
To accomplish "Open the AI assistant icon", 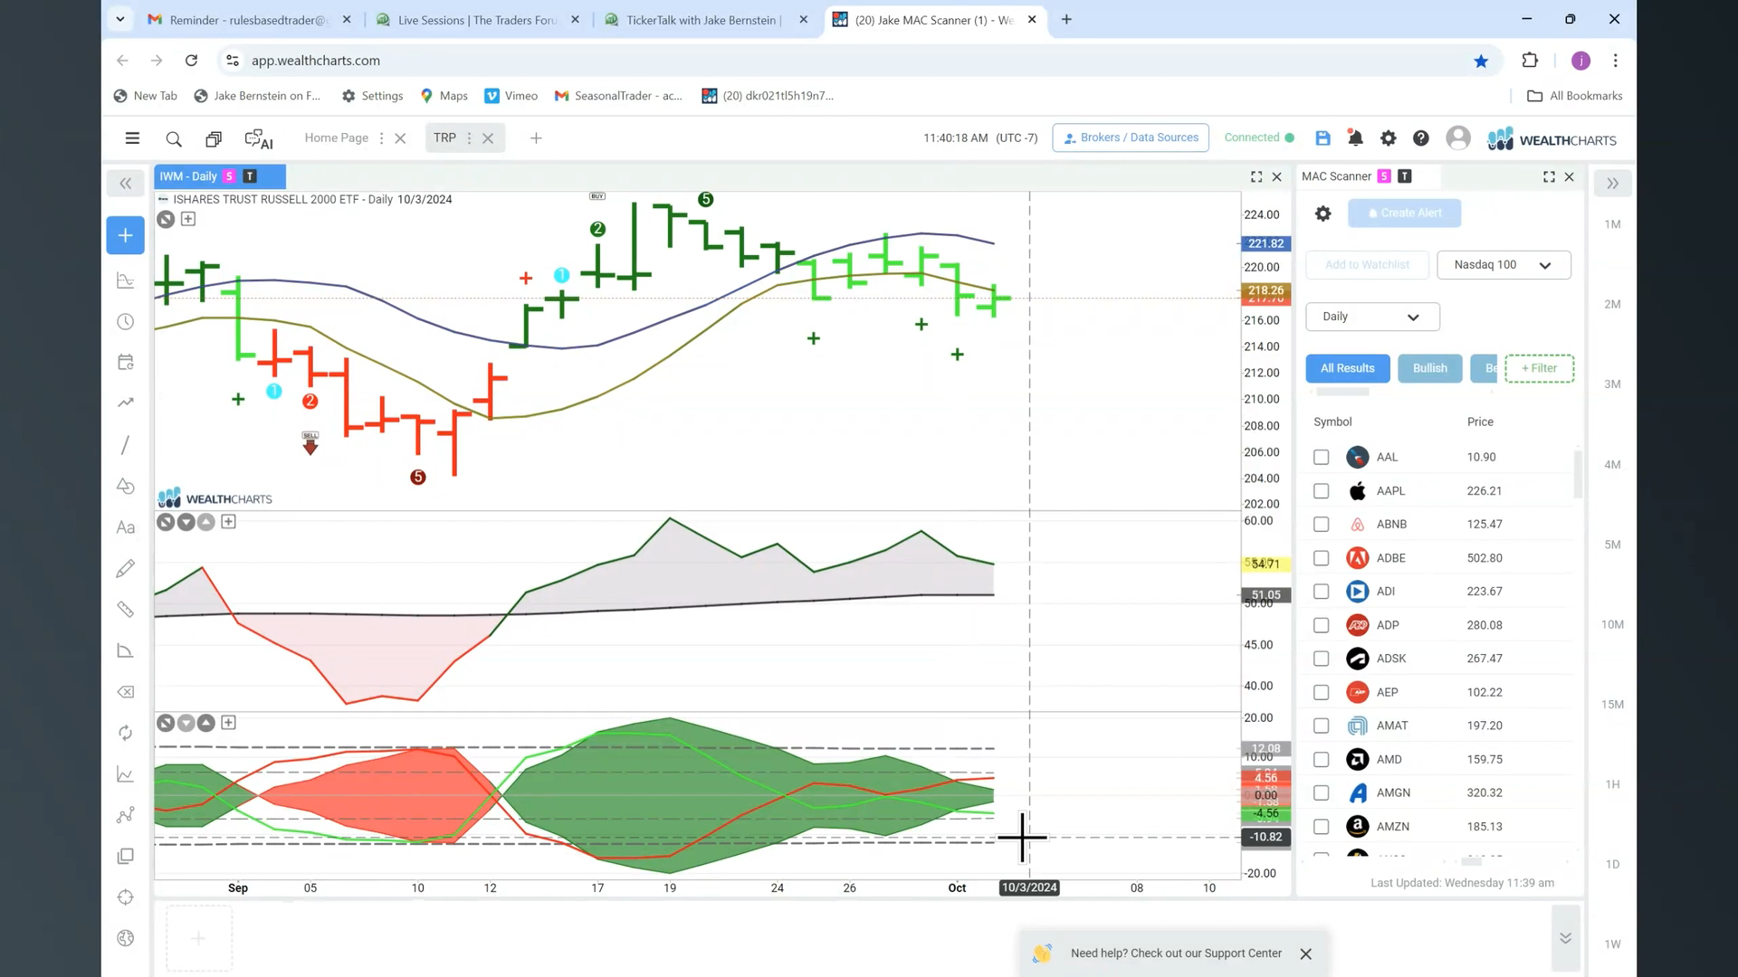I will [x=259, y=138].
